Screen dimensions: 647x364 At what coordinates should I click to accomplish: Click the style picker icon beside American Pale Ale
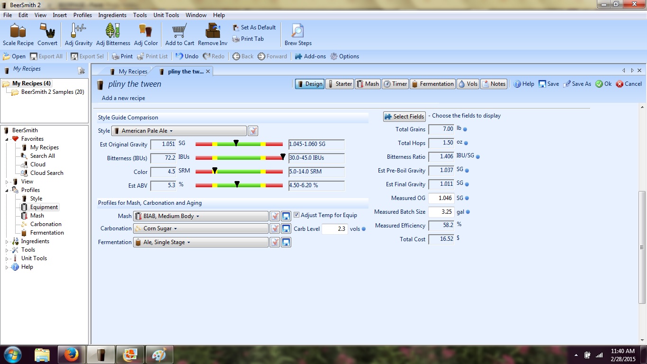[253, 131]
